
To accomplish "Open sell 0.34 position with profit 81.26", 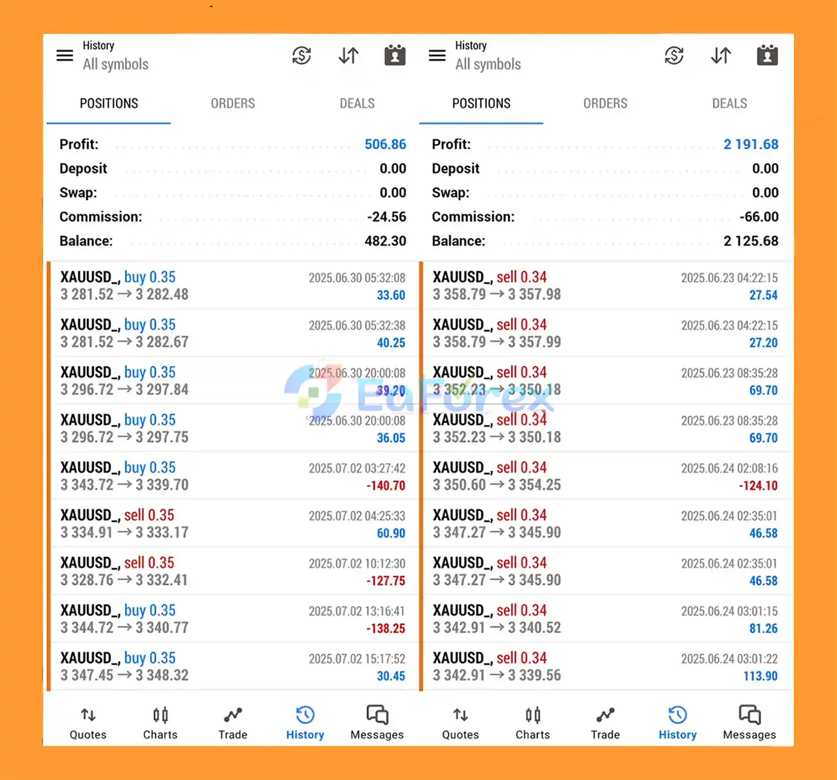I will click(607, 620).
